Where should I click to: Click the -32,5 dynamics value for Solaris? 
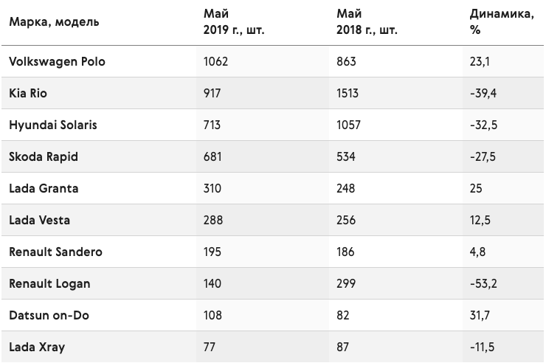(x=484, y=125)
